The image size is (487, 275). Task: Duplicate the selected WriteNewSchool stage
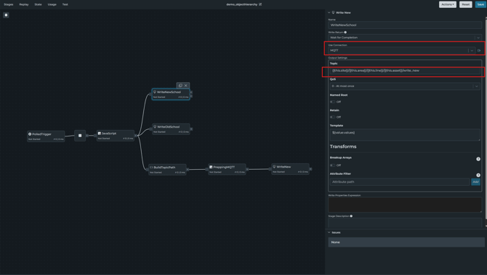(x=180, y=86)
